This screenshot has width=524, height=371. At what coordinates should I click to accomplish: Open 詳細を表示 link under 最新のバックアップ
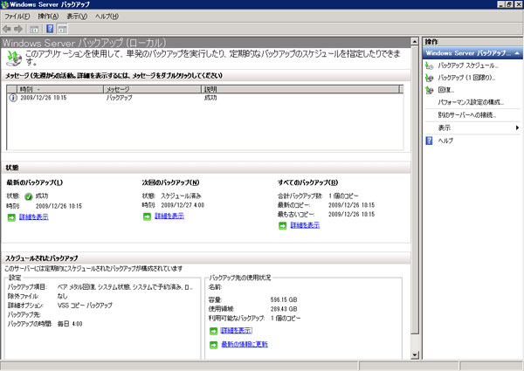pyautogui.click(x=34, y=217)
